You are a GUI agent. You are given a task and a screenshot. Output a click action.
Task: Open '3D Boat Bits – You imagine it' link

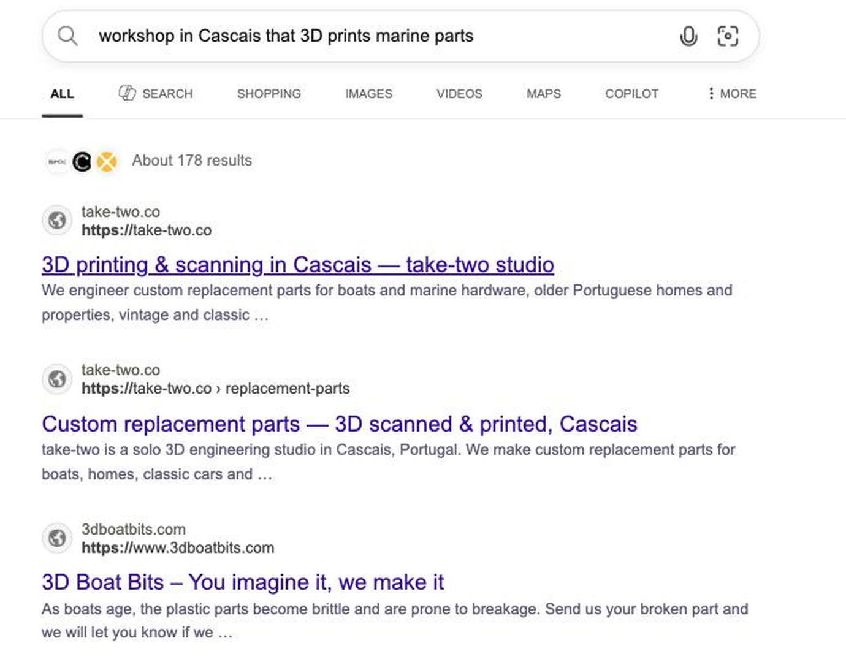pyautogui.click(x=243, y=582)
